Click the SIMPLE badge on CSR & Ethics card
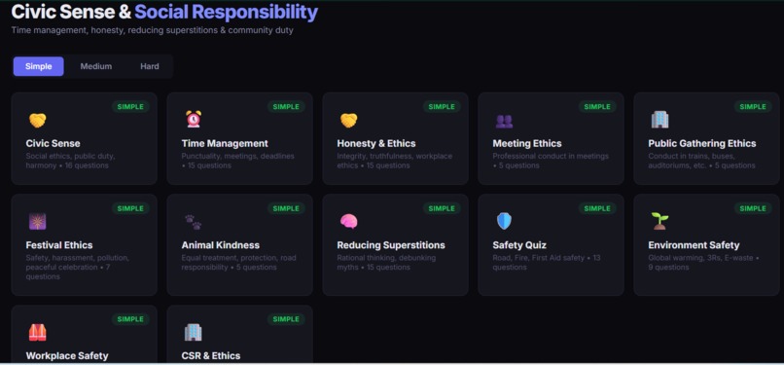 (286, 319)
